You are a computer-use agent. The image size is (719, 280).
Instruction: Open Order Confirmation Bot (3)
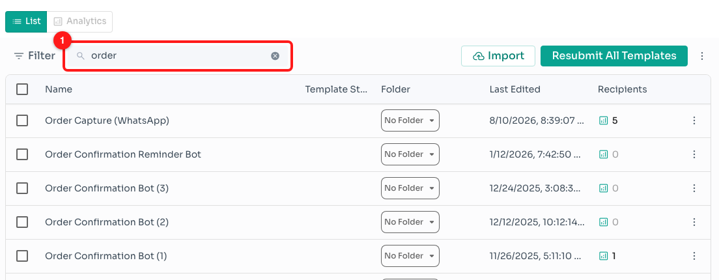107,188
